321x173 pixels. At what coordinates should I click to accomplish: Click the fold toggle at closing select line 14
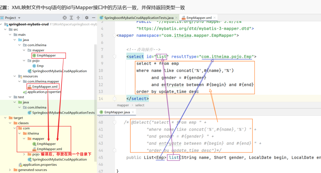[x=114, y=99]
